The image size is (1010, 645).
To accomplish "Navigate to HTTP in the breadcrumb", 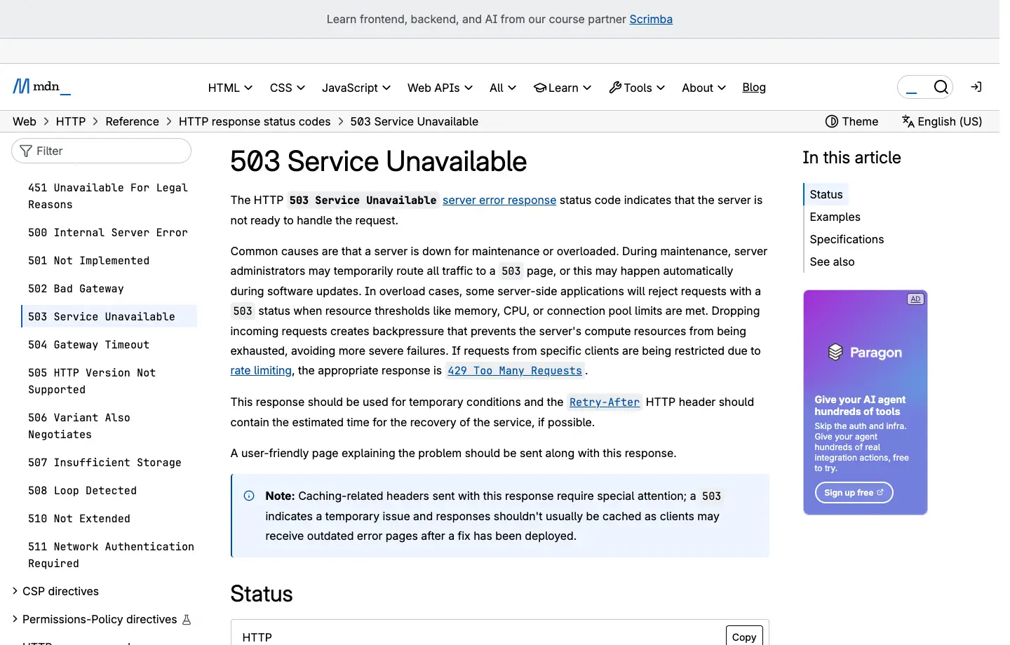I will pyautogui.click(x=71, y=121).
